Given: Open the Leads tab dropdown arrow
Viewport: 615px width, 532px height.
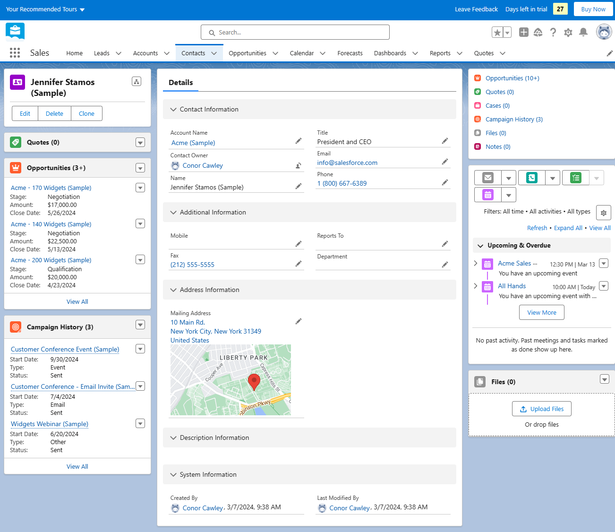Looking at the screenshot, I should tap(119, 53).
